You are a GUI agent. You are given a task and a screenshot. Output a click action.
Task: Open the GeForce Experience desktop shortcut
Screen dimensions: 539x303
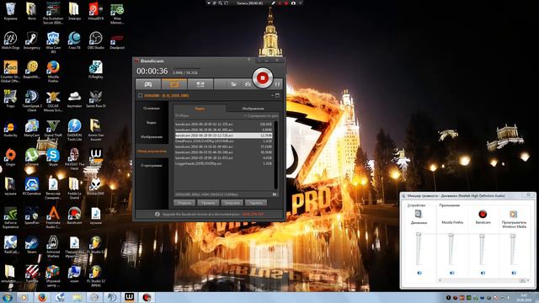coord(10,217)
